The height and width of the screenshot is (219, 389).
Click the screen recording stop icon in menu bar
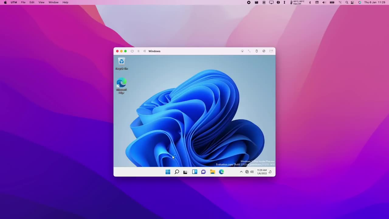tap(249, 2)
